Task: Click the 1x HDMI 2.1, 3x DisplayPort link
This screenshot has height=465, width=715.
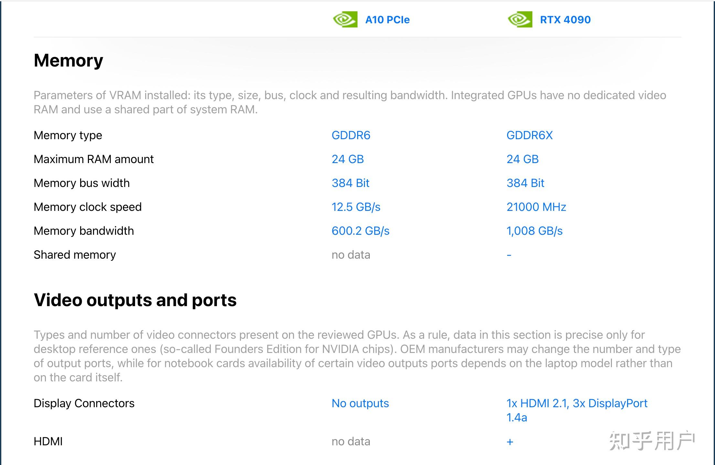Action: coord(577,404)
